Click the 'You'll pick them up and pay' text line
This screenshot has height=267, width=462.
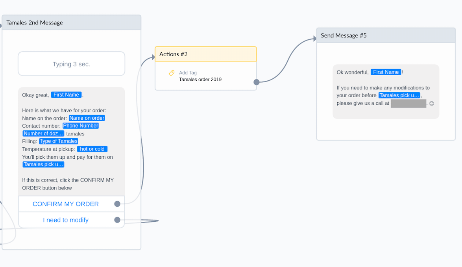tap(67, 157)
